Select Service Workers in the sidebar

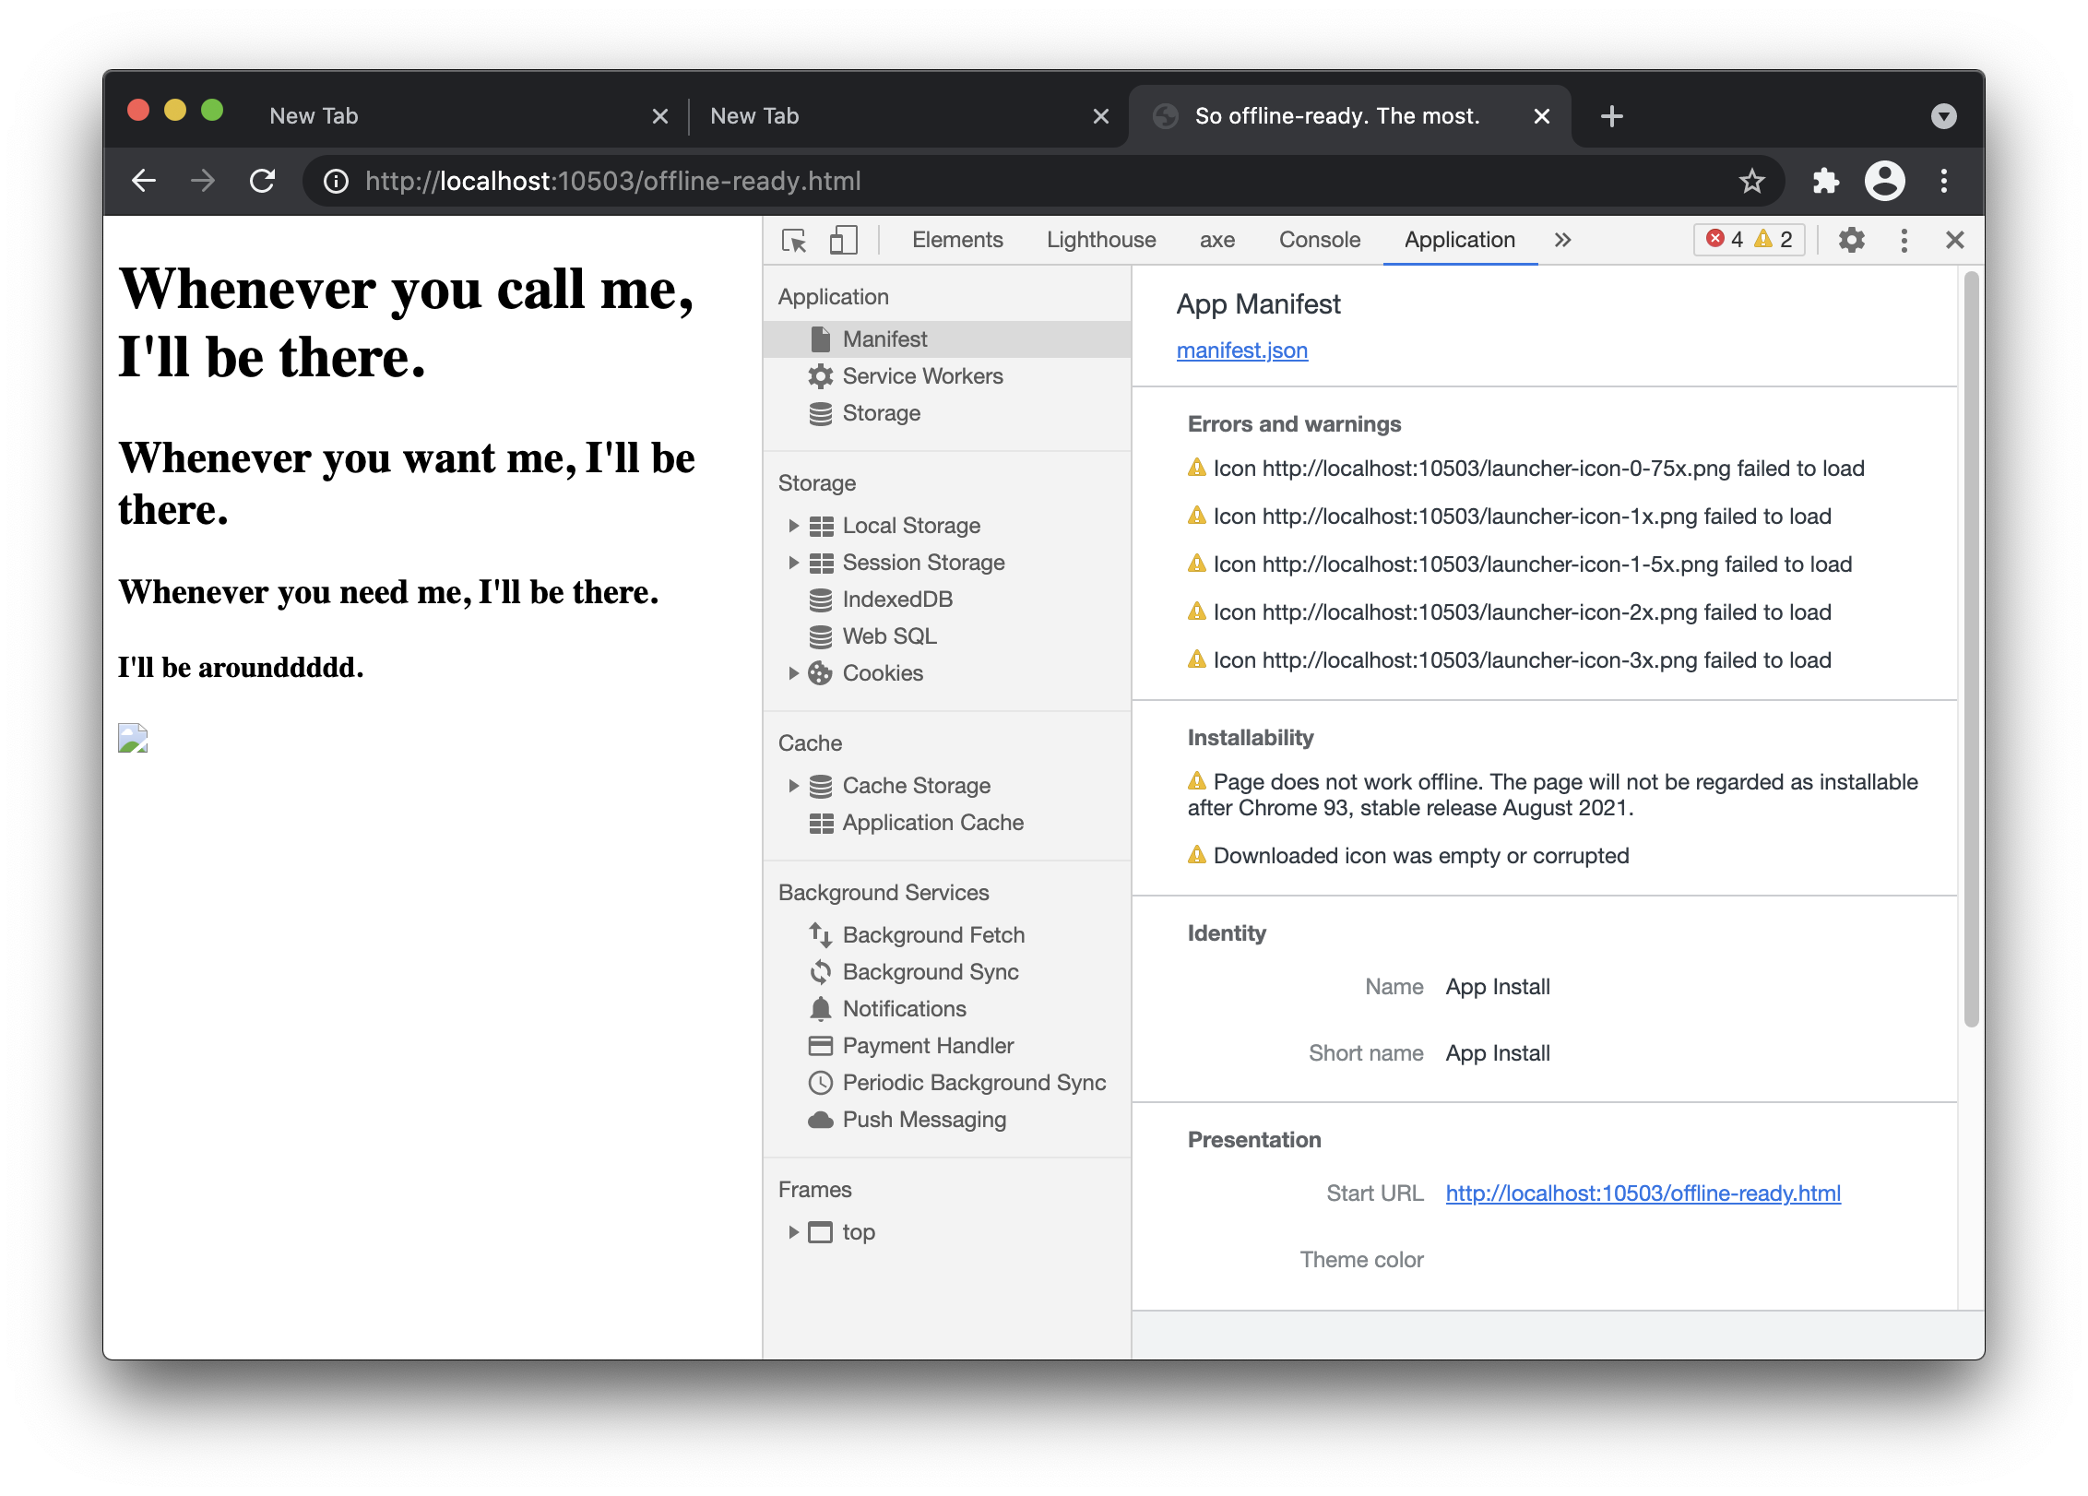click(921, 376)
